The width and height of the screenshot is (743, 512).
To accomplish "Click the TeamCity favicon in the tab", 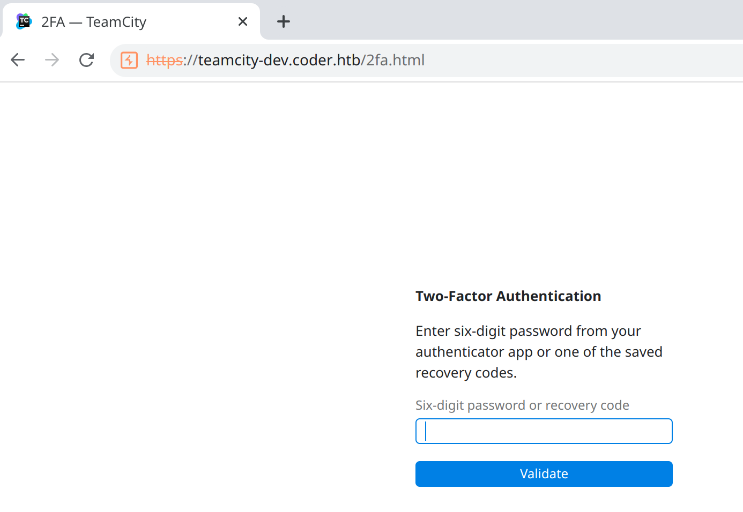I will tap(24, 21).
